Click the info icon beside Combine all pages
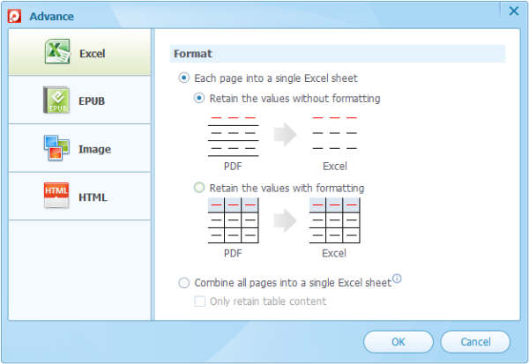Screen dimensions: 529x364 tap(397, 279)
